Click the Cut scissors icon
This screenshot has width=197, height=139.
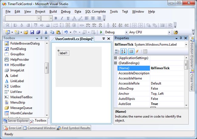point(46,32)
